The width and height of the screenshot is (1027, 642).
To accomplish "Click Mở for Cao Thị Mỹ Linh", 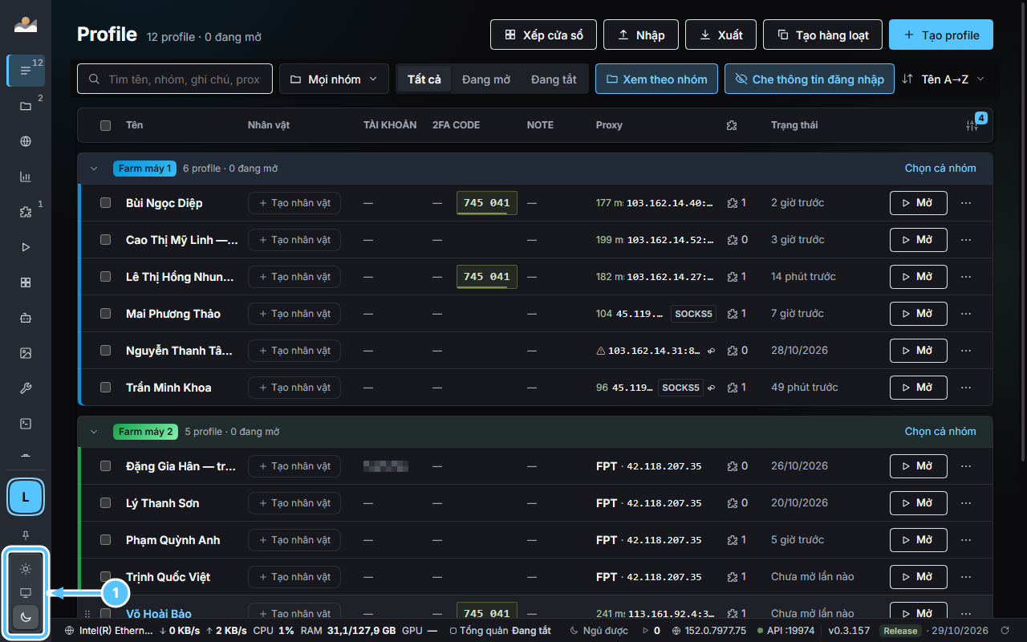I will [918, 240].
